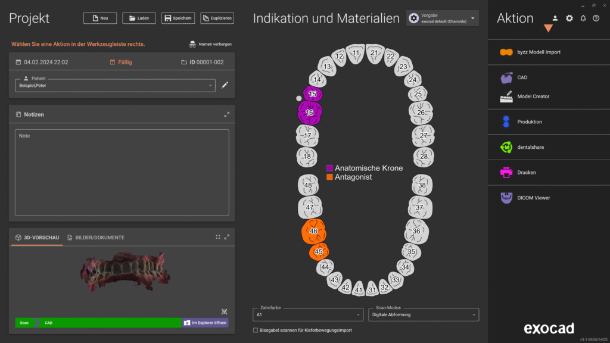Open dentalshare from the action panel
The height and width of the screenshot is (343, 610).
[x=506, y=147]
